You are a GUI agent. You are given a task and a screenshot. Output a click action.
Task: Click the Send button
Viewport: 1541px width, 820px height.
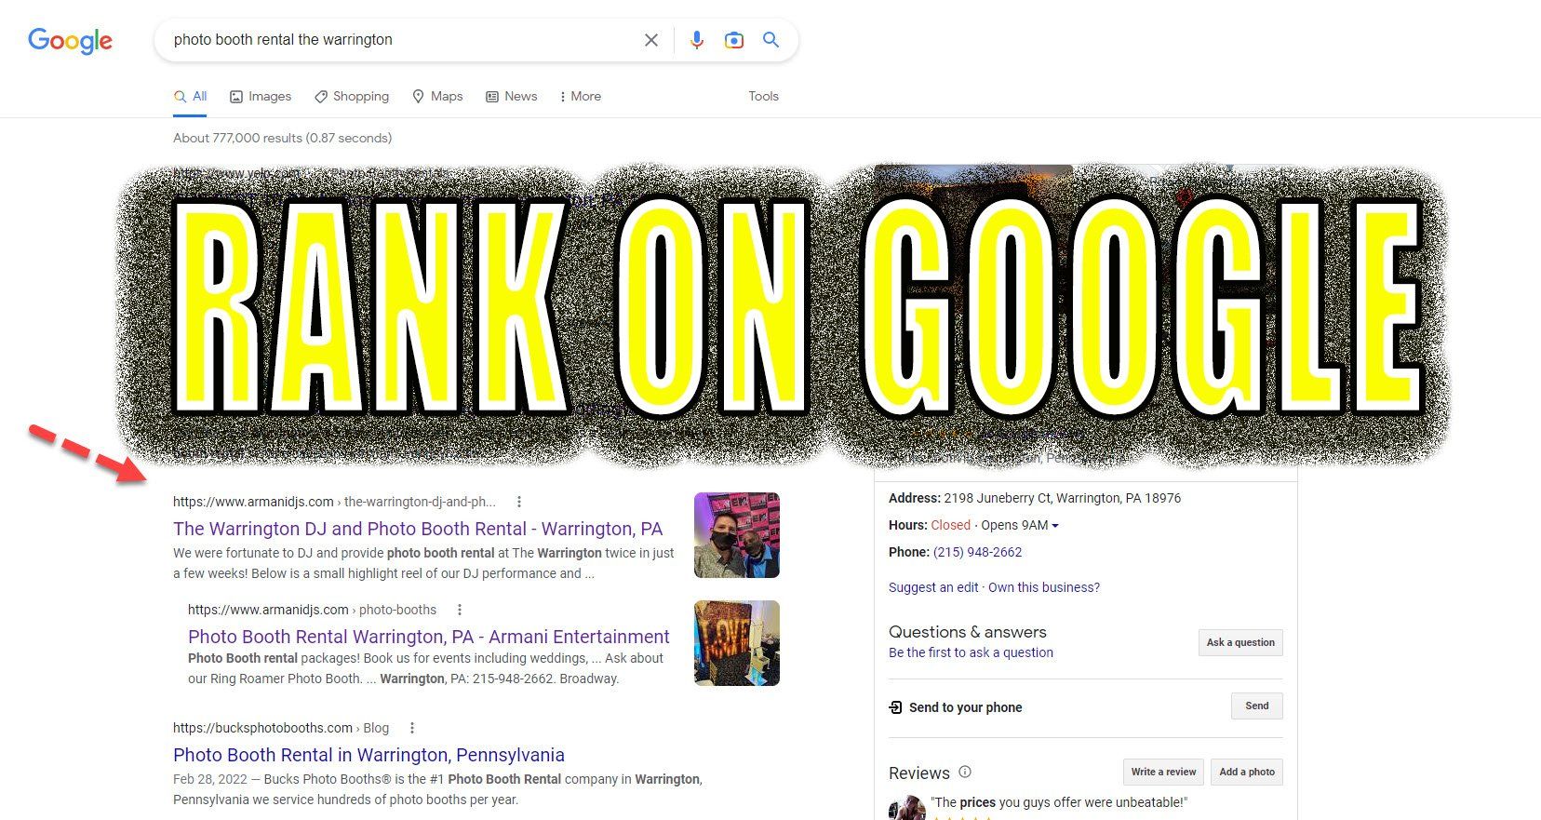coord(1257,706)
